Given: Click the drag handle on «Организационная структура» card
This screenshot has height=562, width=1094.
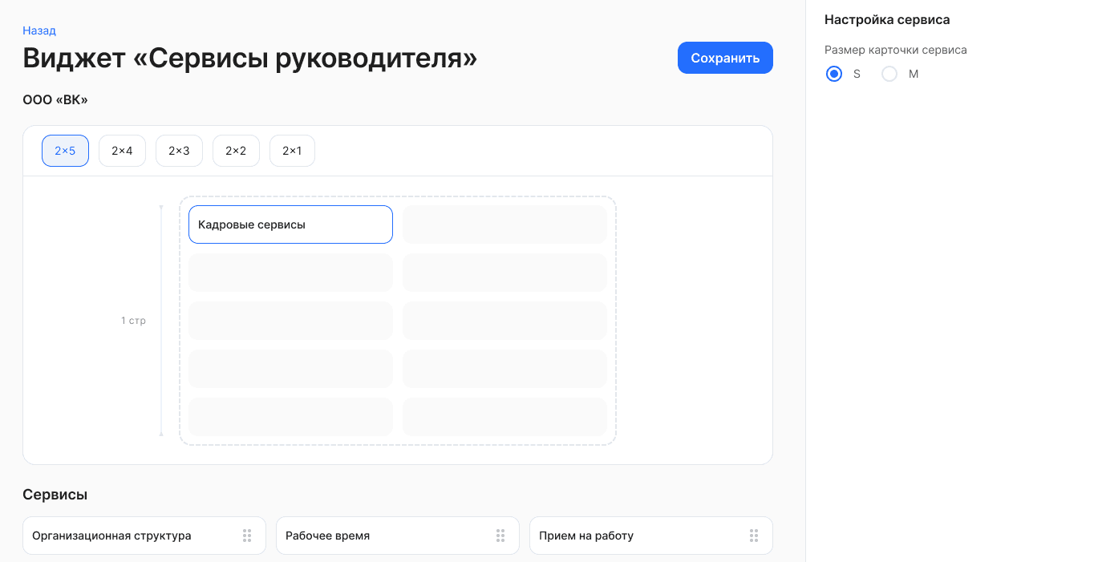Looking at the screenshot, I should pos(247,536).
